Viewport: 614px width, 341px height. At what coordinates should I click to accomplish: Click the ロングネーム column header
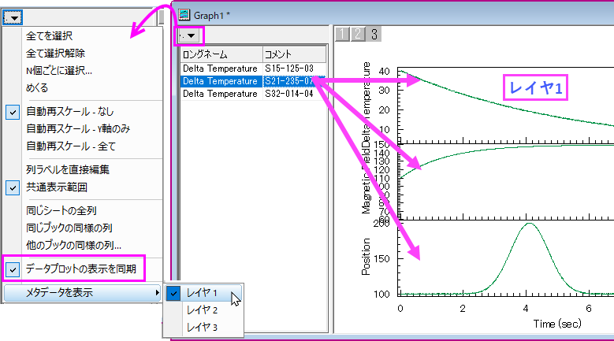pos(221,54)
